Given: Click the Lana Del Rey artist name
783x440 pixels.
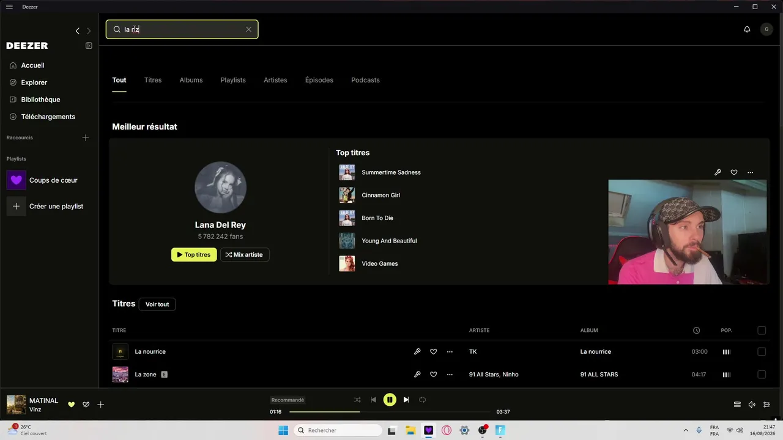Looking at the screenshot, I should pos(220,225).
